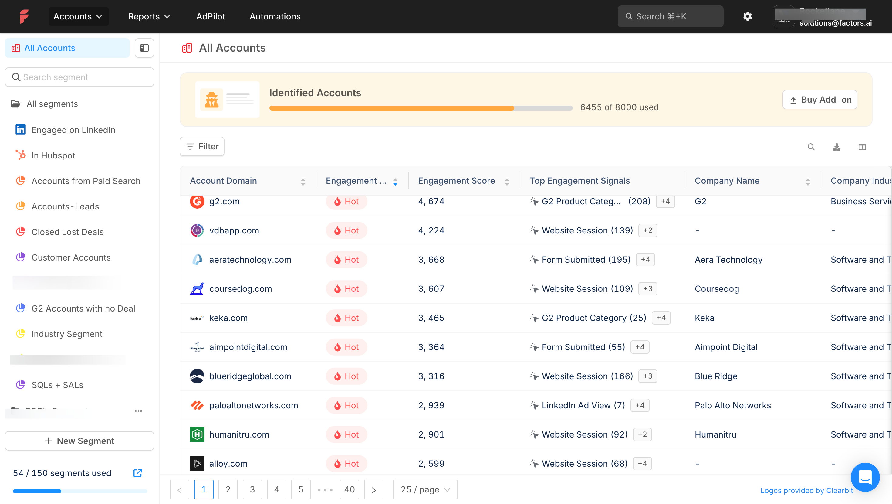Open column configuration table icon
The height and width of the screenshot is (504, 892).
click(x=862, y=147)
